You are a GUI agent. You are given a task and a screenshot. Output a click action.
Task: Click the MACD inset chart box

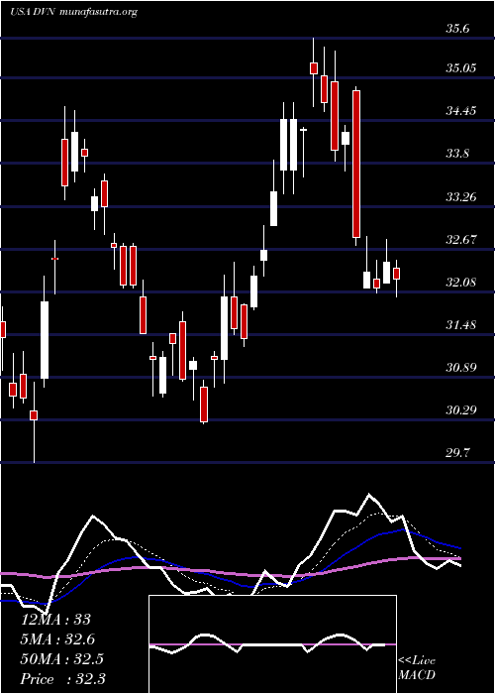coord(272,644)
